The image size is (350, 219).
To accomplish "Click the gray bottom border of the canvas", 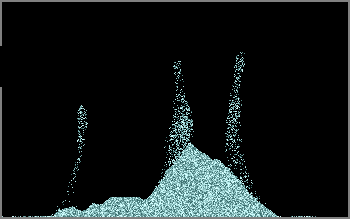I will click(175, 218).
